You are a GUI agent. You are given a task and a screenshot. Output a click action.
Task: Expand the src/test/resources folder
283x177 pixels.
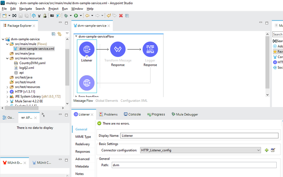coord(7,87)
